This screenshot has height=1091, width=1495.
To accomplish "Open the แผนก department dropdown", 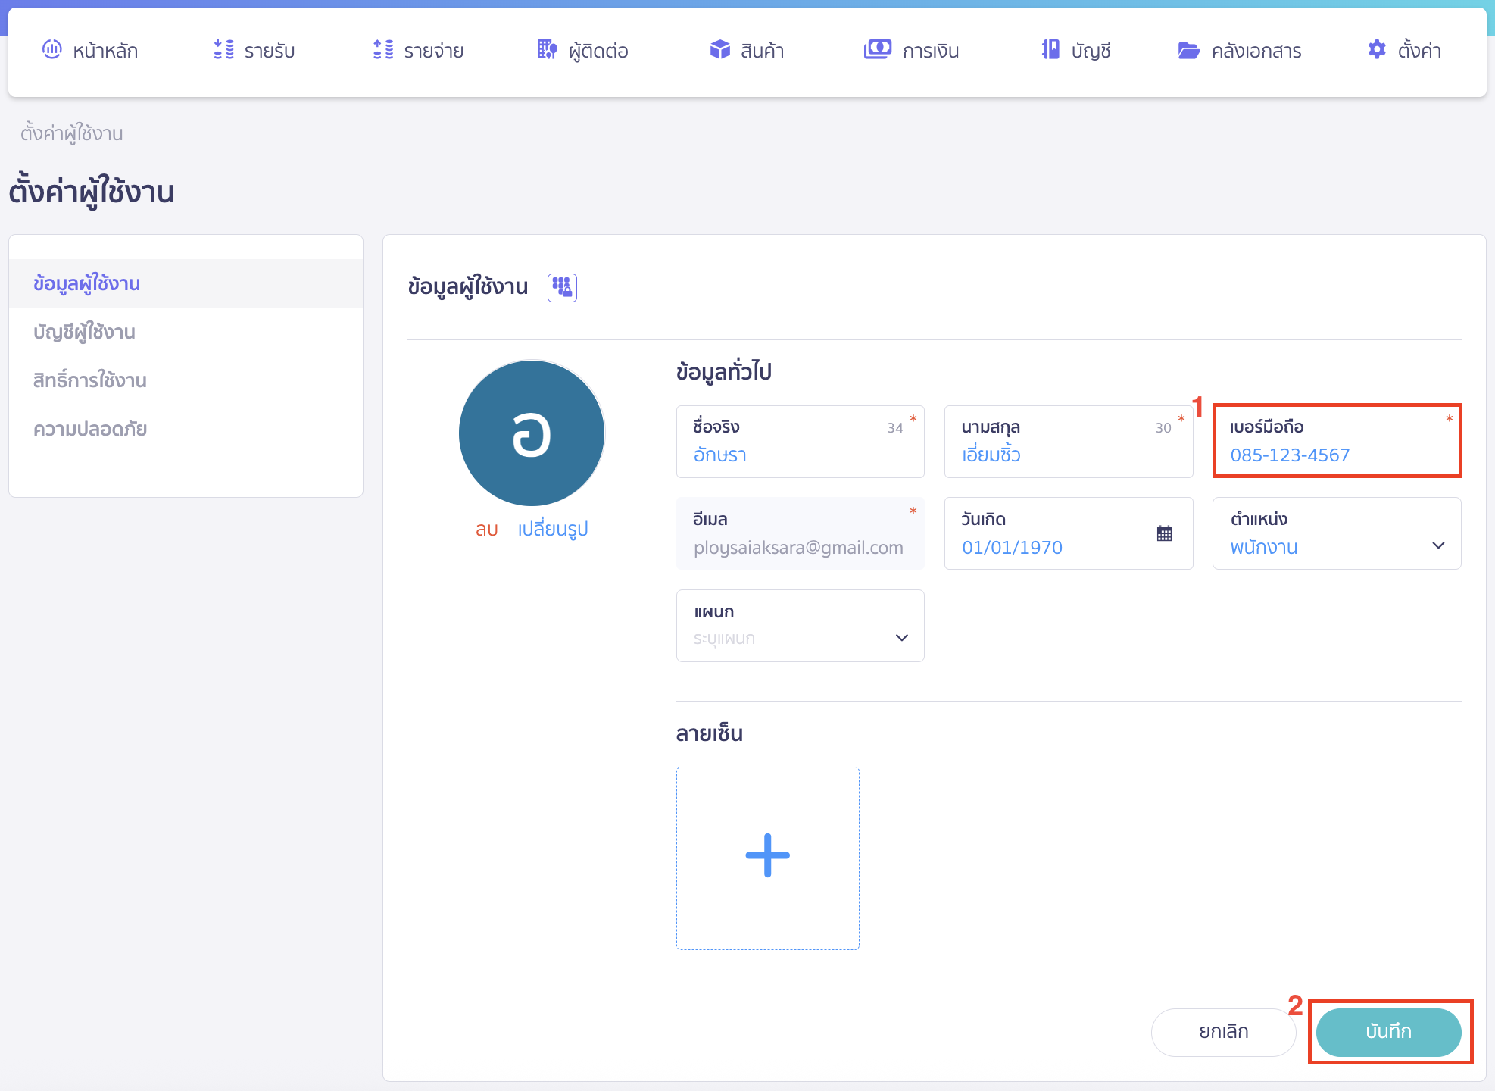I will point(901,637).
